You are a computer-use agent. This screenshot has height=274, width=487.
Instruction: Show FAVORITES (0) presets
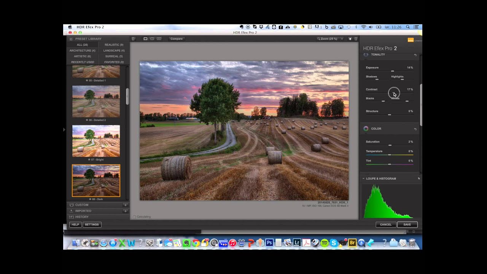[114, 62]
